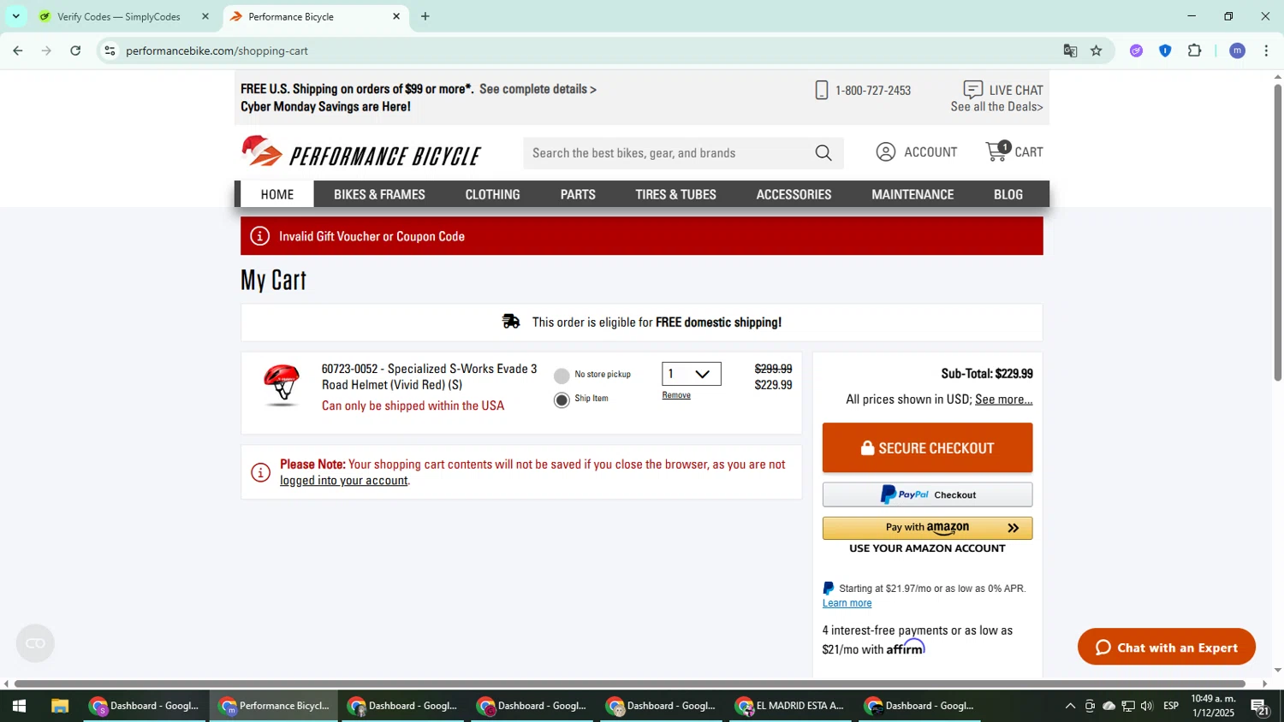Click browser back arrow
Image resolution: width=1284 pixels, height=722 pixels.
tap(17, 50)
